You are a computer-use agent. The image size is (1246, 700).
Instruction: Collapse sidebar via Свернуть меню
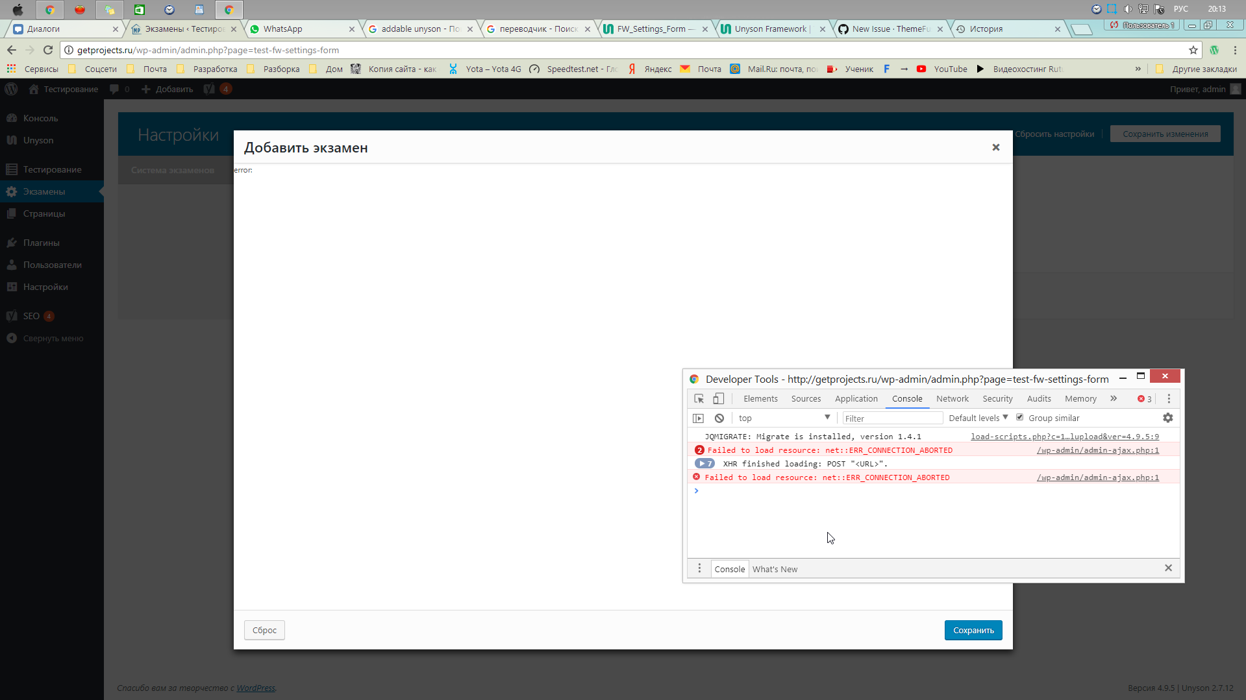pos(52,338)
